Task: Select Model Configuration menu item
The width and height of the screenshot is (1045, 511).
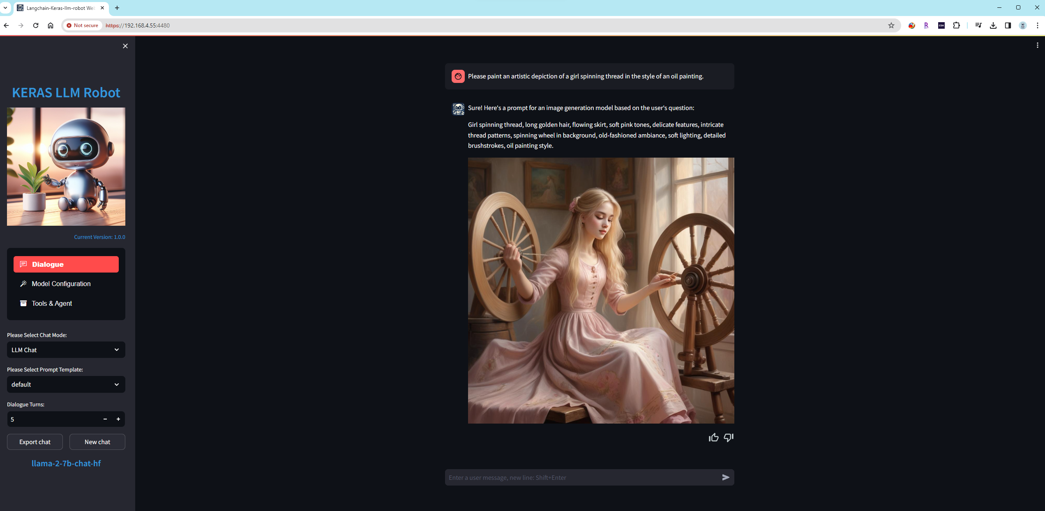Action: coord(61,284)
